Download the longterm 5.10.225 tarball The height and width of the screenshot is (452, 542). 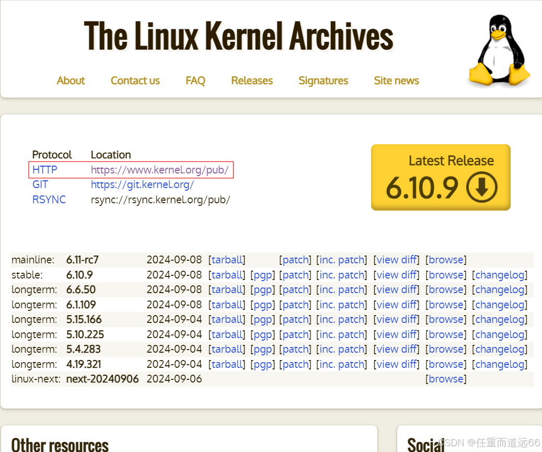pos(227,334)
